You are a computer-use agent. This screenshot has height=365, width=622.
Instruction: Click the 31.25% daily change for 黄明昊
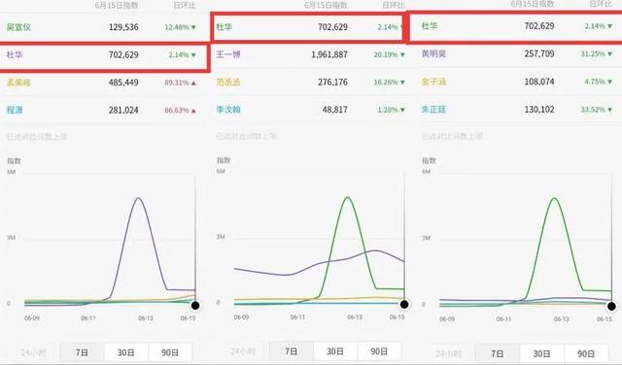click(597, 53)
